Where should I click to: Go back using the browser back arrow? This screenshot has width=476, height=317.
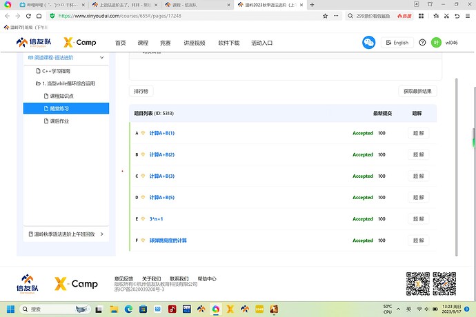coord(8,16)
